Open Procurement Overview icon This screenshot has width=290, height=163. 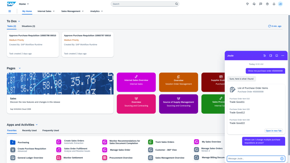(105, 158)
